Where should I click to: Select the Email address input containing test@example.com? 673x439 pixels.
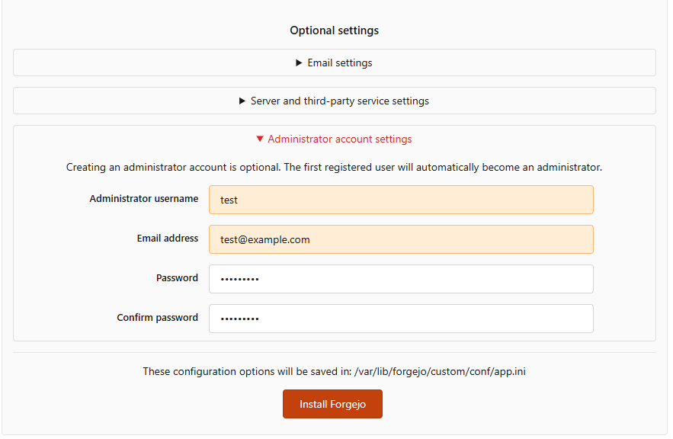click(401, 239)
